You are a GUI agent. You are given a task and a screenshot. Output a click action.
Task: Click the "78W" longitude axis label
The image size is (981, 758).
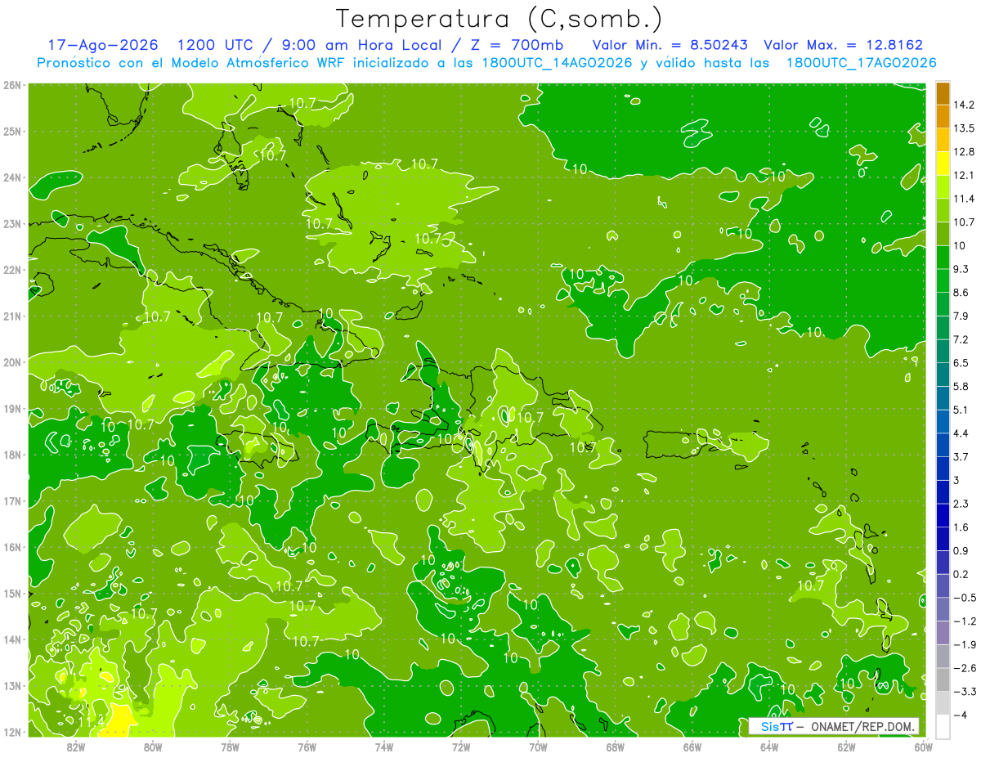click(x=230, y=747)
